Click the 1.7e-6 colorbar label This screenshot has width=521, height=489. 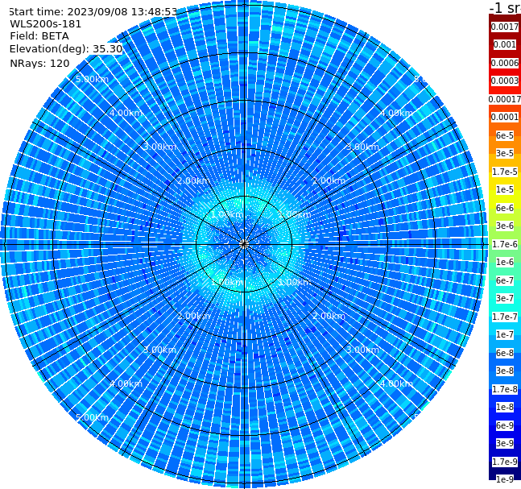pos(505,244)
